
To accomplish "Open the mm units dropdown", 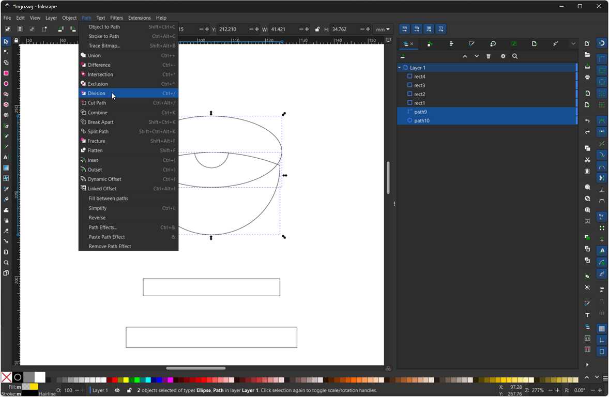I will [383, 29].
